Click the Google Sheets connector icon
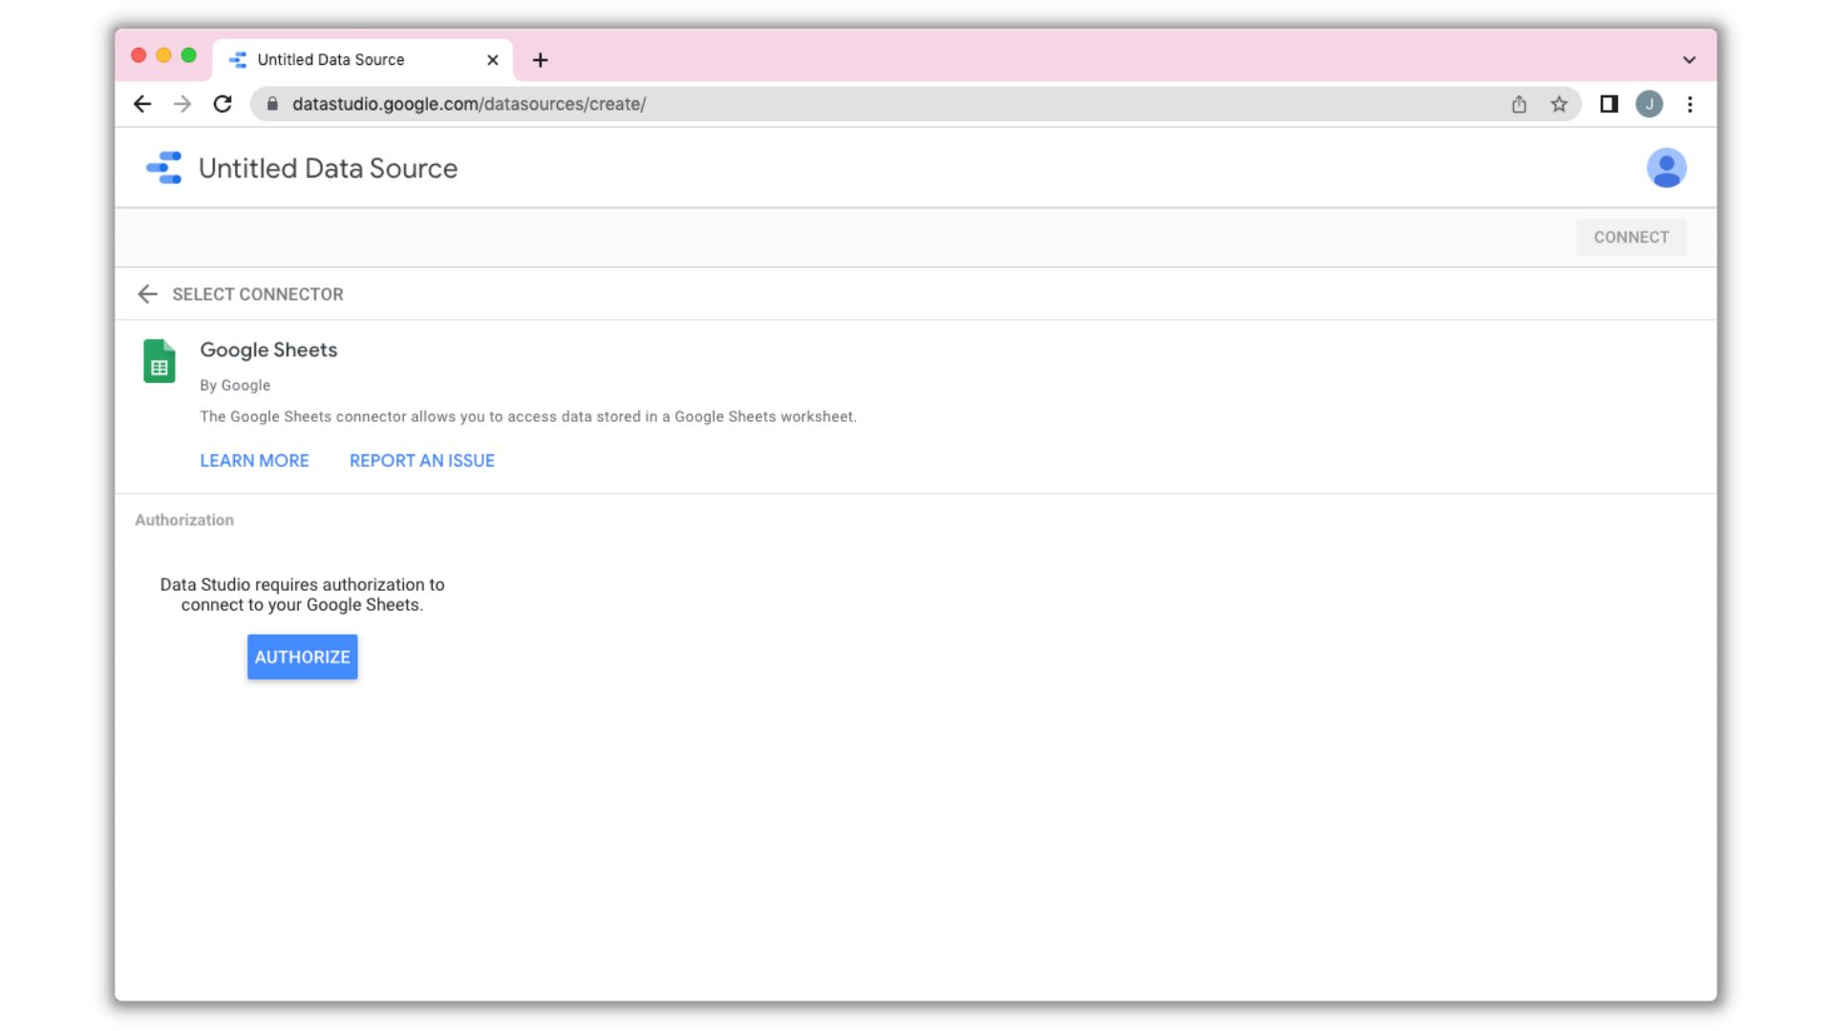The image size is (1834, 1031). point(160,361)
